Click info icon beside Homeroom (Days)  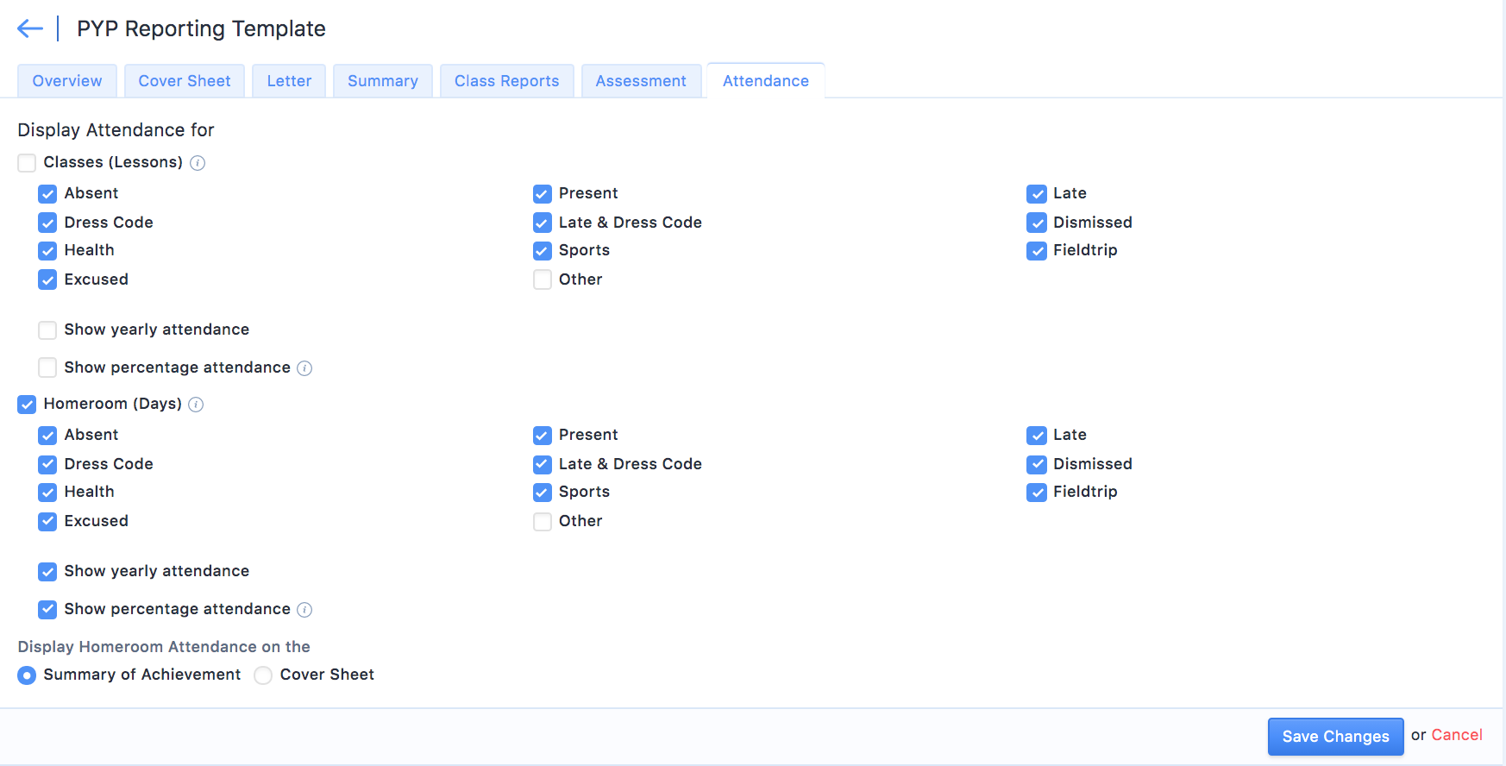196,405
